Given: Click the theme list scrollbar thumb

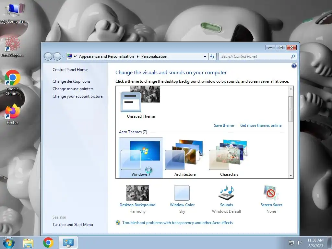Looking at the screenshot, I should [x=291, y=109].
